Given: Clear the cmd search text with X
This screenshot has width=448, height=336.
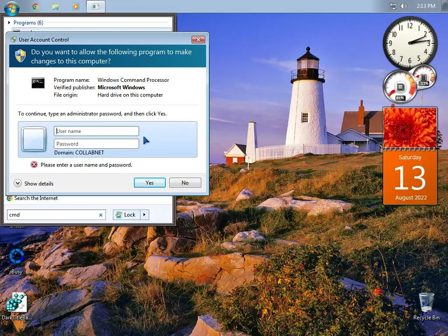Looking at the screenshot, I should pyautogui.click(x=101, y=215).
